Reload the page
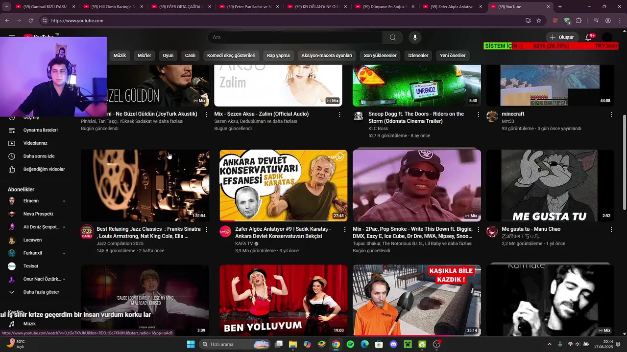This screenshot has height=352, width=627. [x=30, y=21]
